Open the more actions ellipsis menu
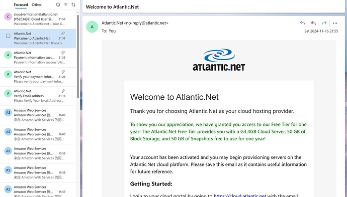This screenshot has width=347, height=197. pyautogui.click(x=335, y=23)
